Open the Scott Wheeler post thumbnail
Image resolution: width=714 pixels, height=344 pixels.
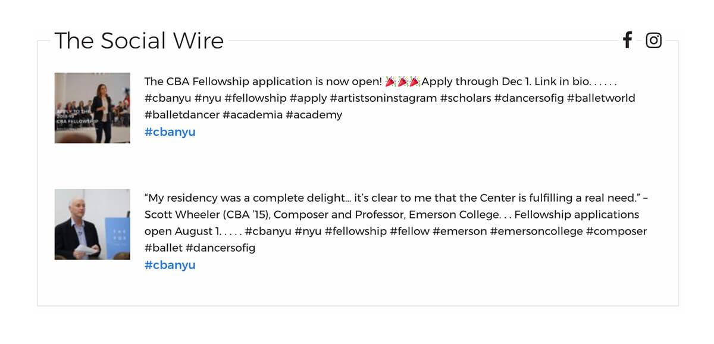coord(92,224)
